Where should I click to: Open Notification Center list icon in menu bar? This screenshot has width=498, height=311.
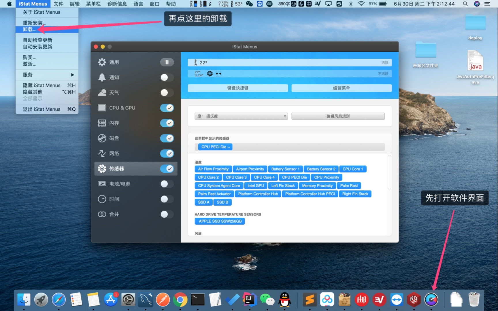(487, 4)
